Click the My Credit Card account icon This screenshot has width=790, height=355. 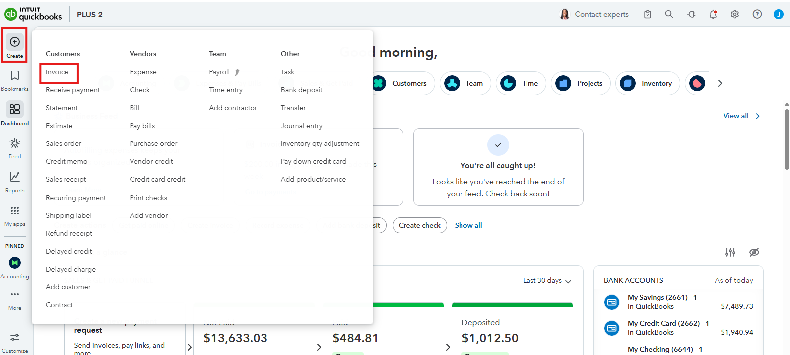pos(612,328)
